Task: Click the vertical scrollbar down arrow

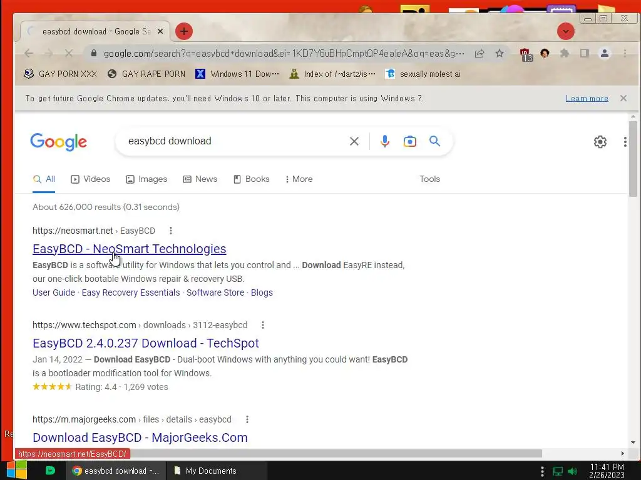Action: [633, 442]
